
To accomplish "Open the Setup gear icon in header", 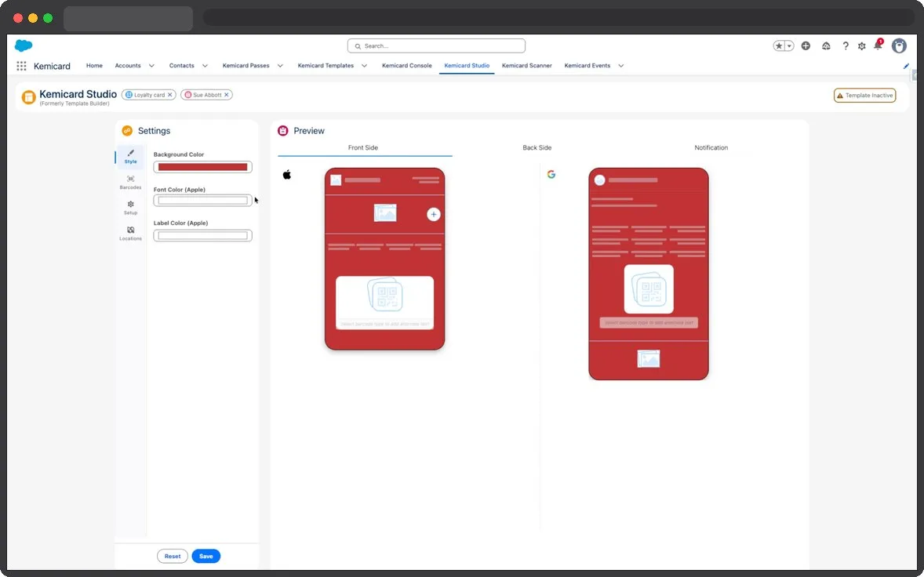I will [x=861, y=46].
